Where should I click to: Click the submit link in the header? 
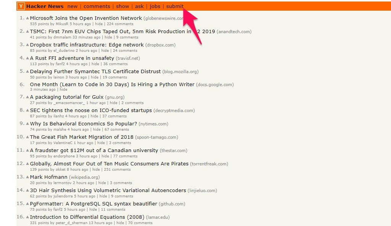click(175, 6)
